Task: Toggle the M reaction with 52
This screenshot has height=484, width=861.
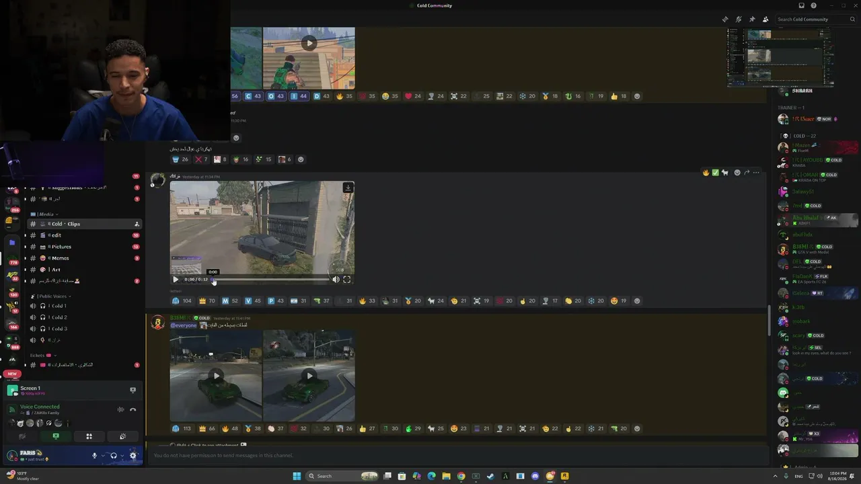Action: [x=229, y=301]
